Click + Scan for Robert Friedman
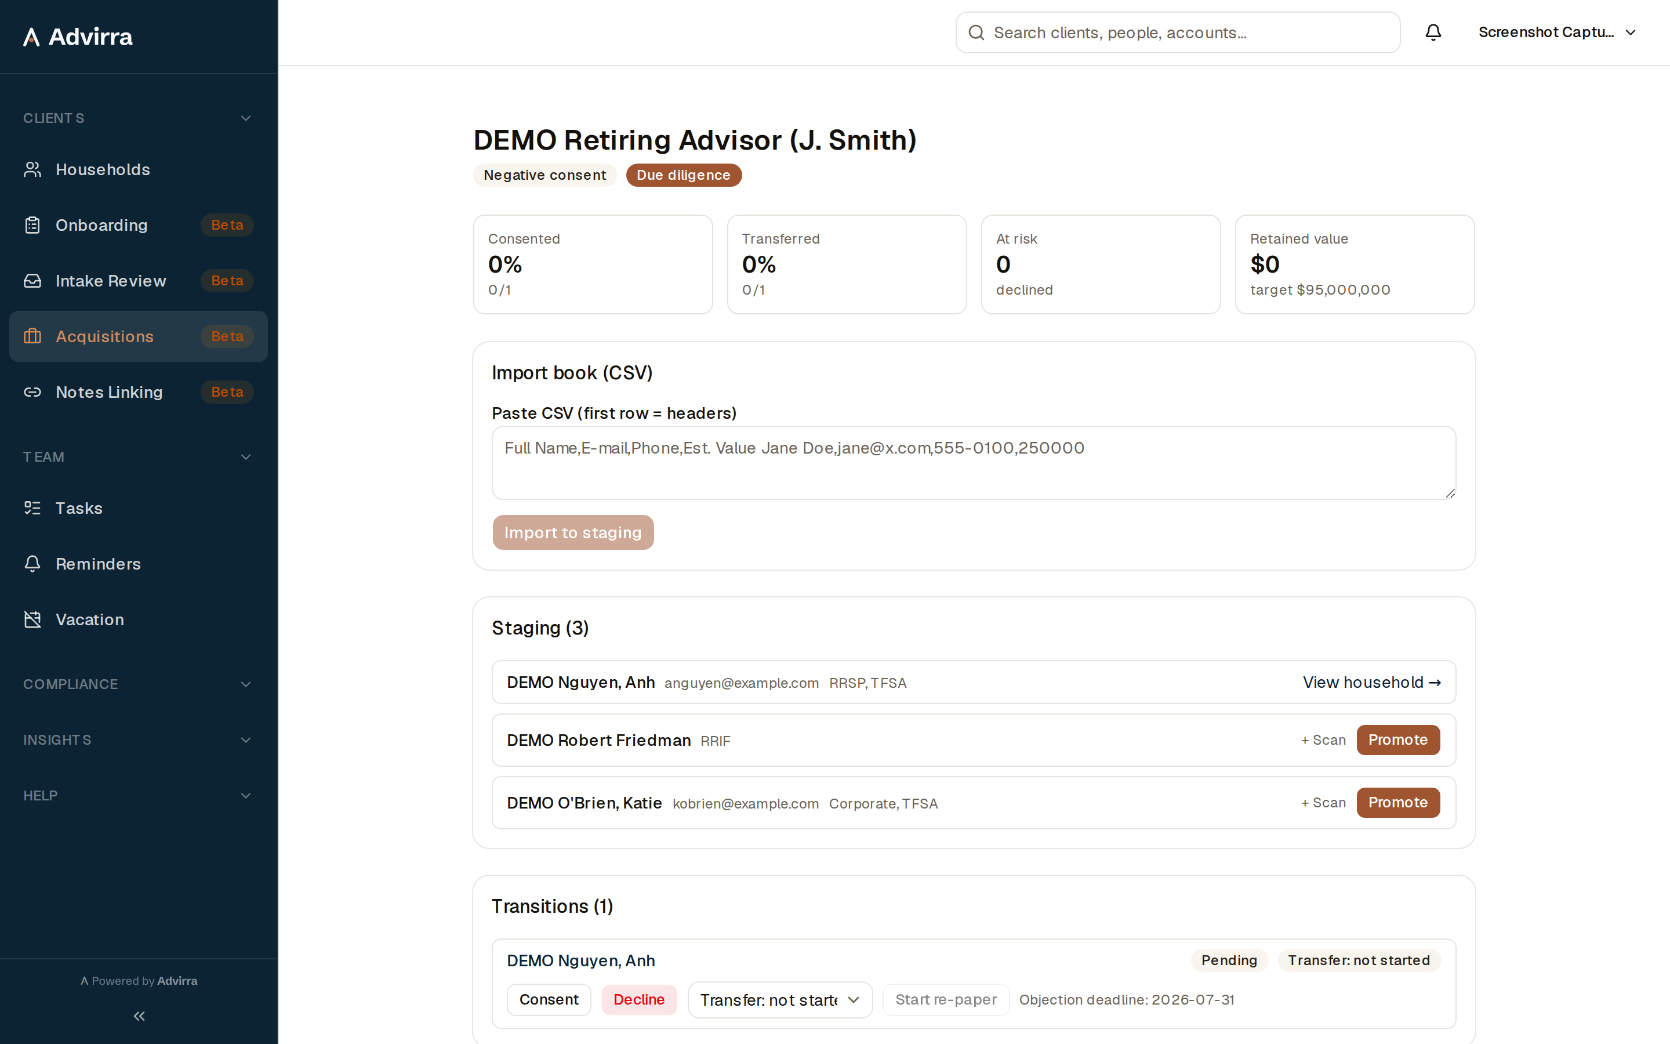The height and width of the screenshot is (1044, 1670). [x=1323, y=740]
